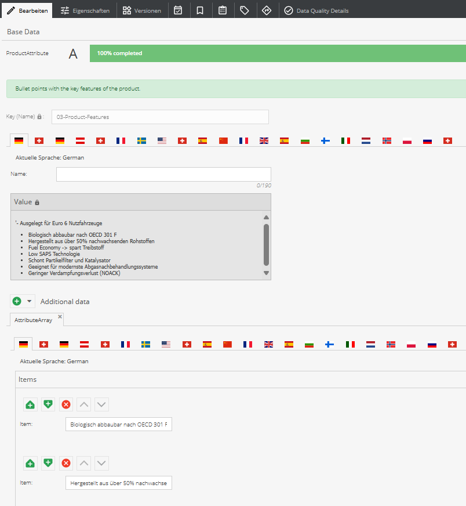Click the tag icon in top toolbar
Viewport: 466px width, 506px height.
(x=245, y=10)
